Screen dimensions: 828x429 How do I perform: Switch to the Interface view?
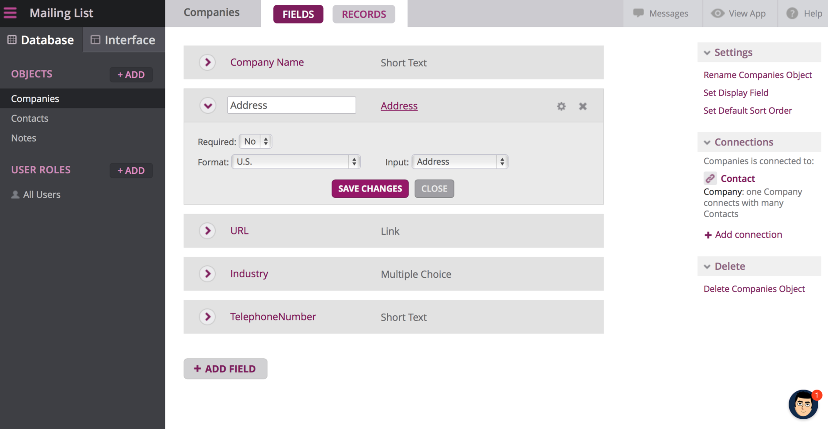pos(124,40)
